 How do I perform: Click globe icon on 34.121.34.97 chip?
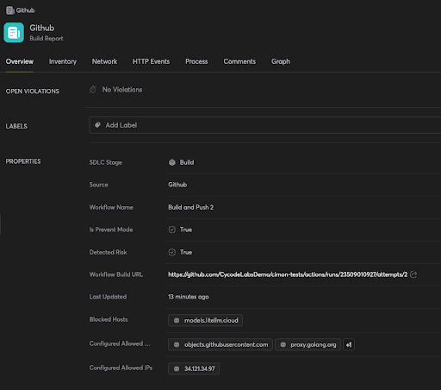(177, 368)
